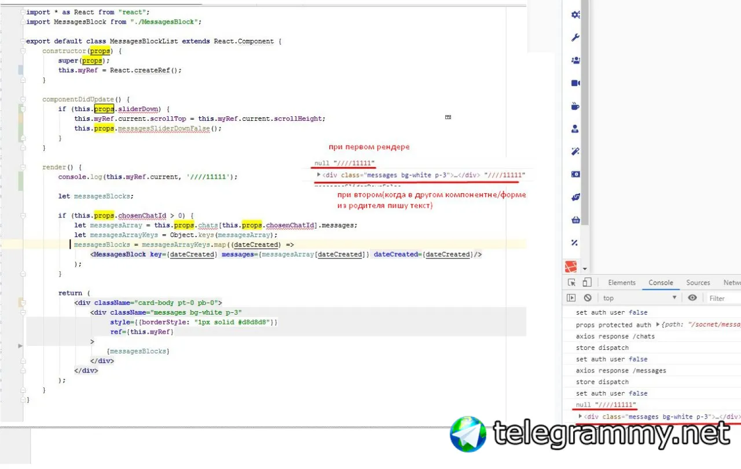Click the small arrow beside the Laravel icon
The width and height of the screenshot is (741, 469).
(x=585, y=269)
